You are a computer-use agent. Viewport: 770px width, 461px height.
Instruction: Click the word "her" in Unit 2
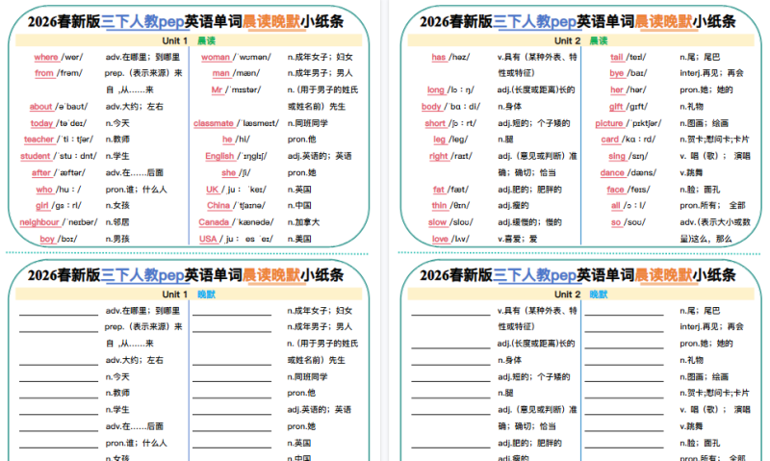(x=617, y=90)
